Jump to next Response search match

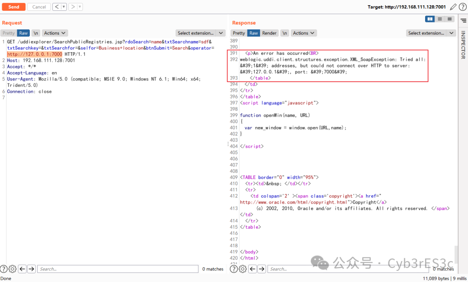click(x=262, y=269)
